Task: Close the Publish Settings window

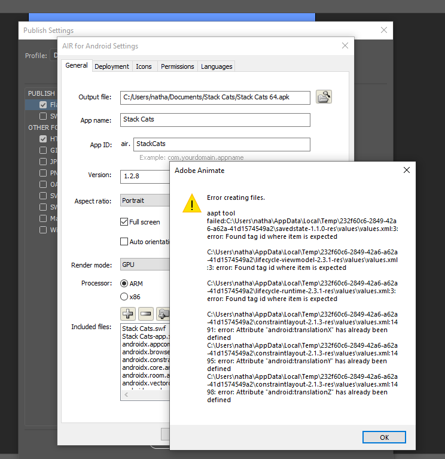Action: [x=384, y=30]
